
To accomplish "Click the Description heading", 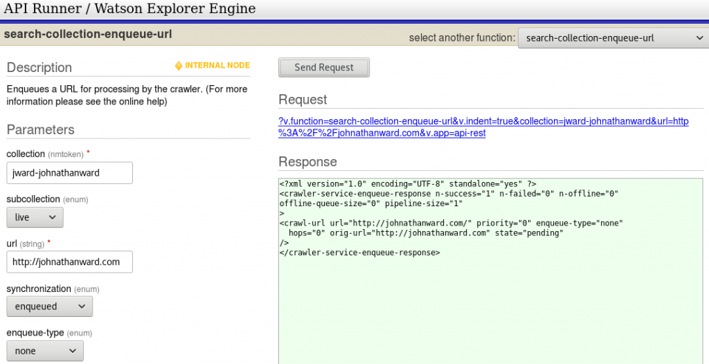I will [x=39, y=67].
